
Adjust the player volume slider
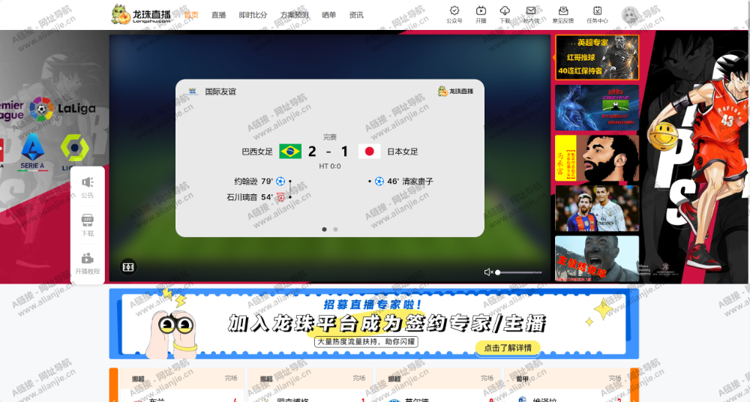519,272
